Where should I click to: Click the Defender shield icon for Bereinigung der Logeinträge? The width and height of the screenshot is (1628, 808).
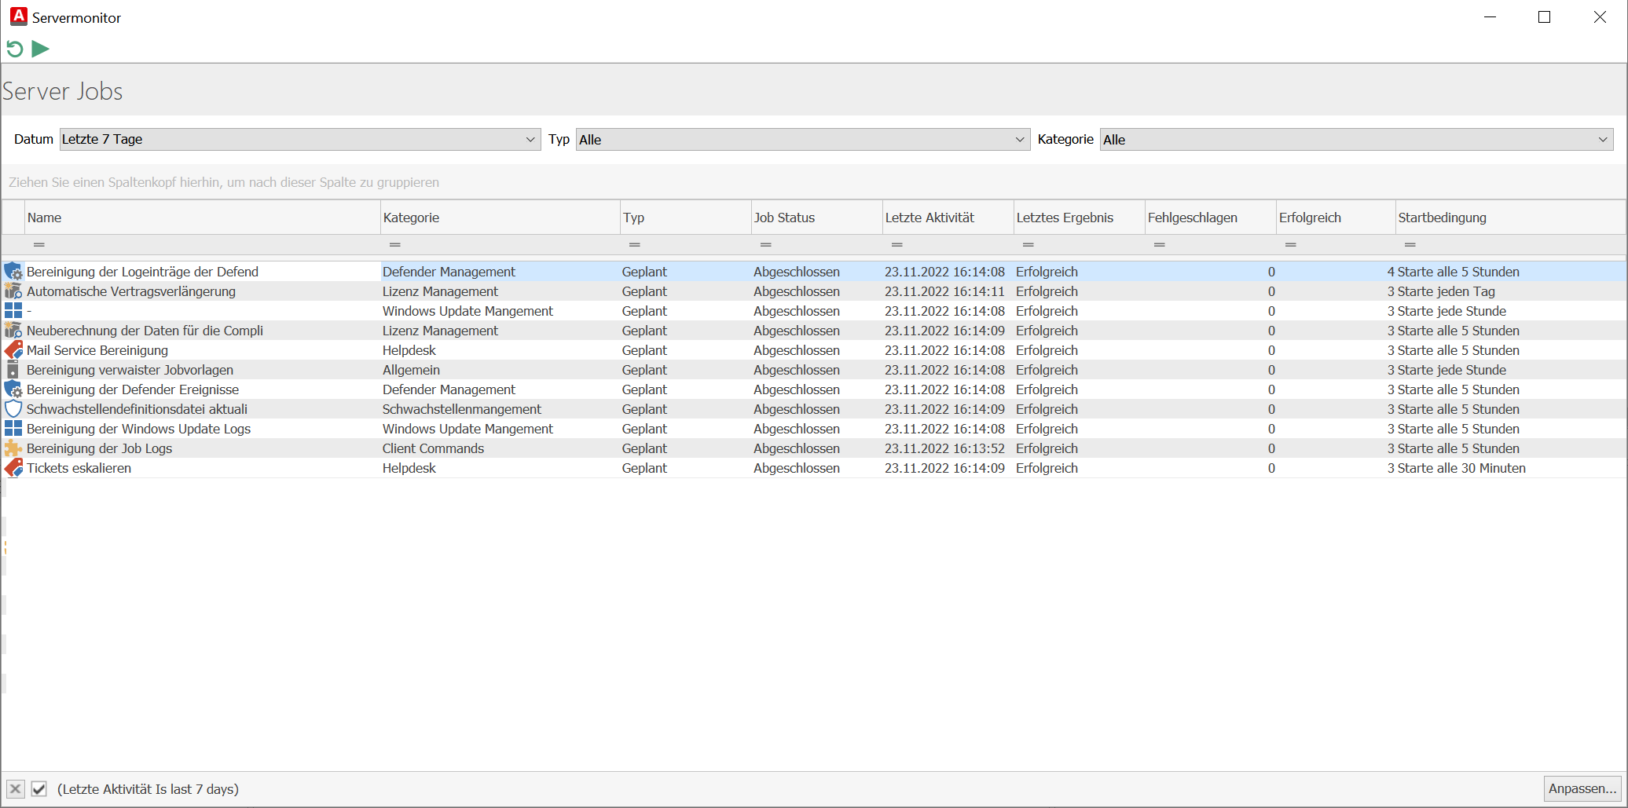(x=13, y=272)
